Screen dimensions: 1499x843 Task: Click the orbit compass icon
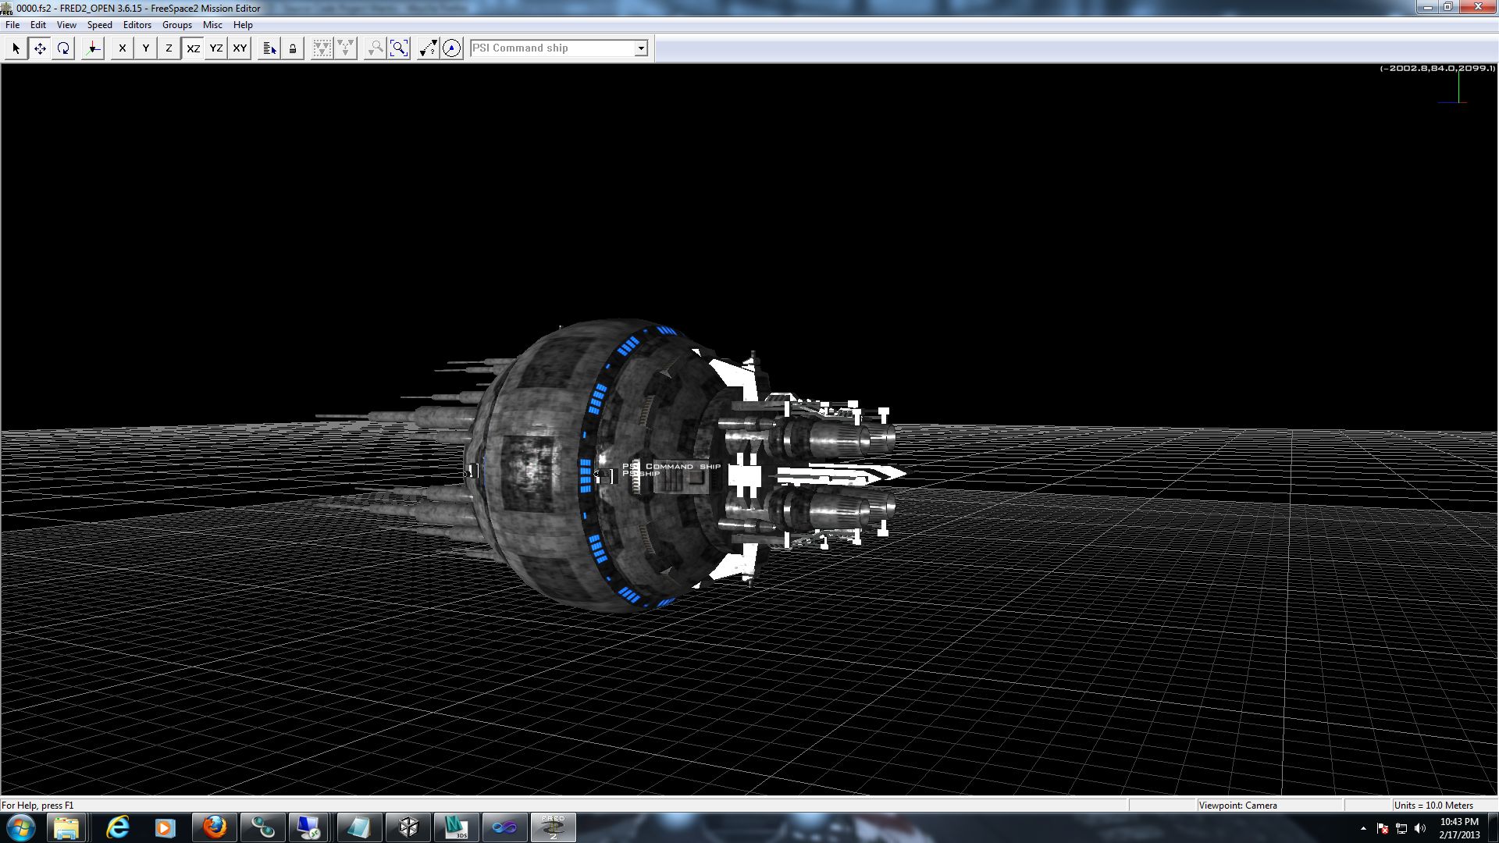[x=451, y=48]
